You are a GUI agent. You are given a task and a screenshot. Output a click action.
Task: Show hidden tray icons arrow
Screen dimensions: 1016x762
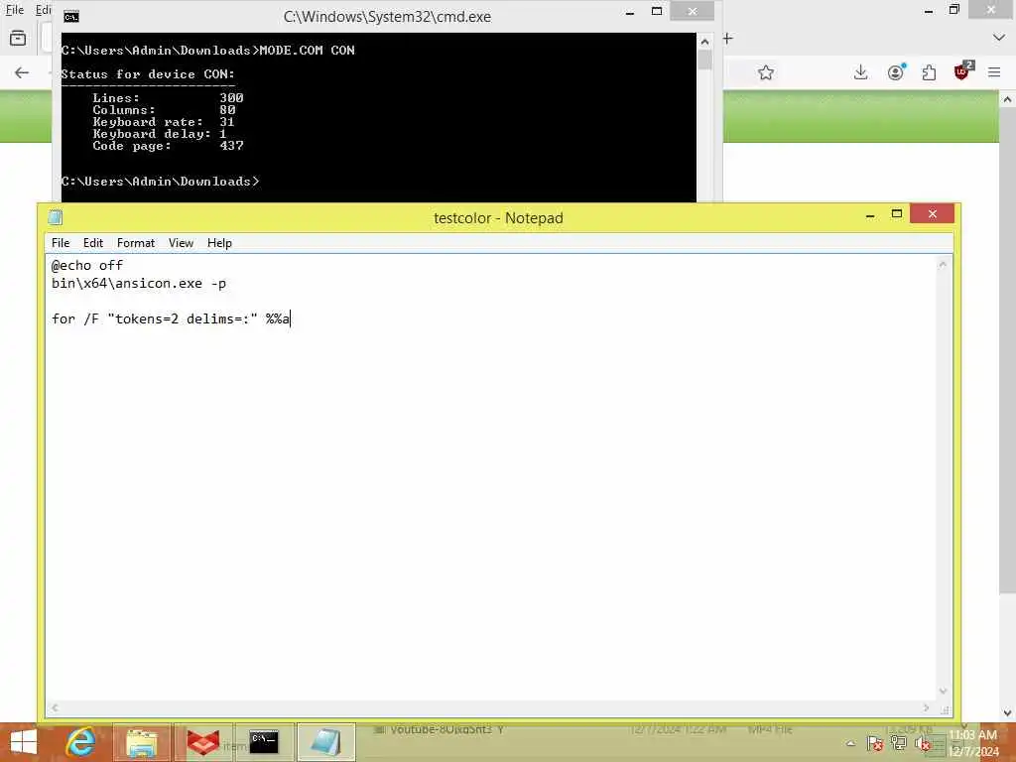[850, 744]
